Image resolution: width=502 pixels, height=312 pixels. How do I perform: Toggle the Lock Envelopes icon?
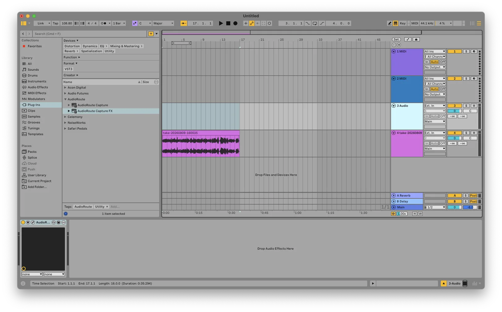pyautogui.click(x=416, y=39)
